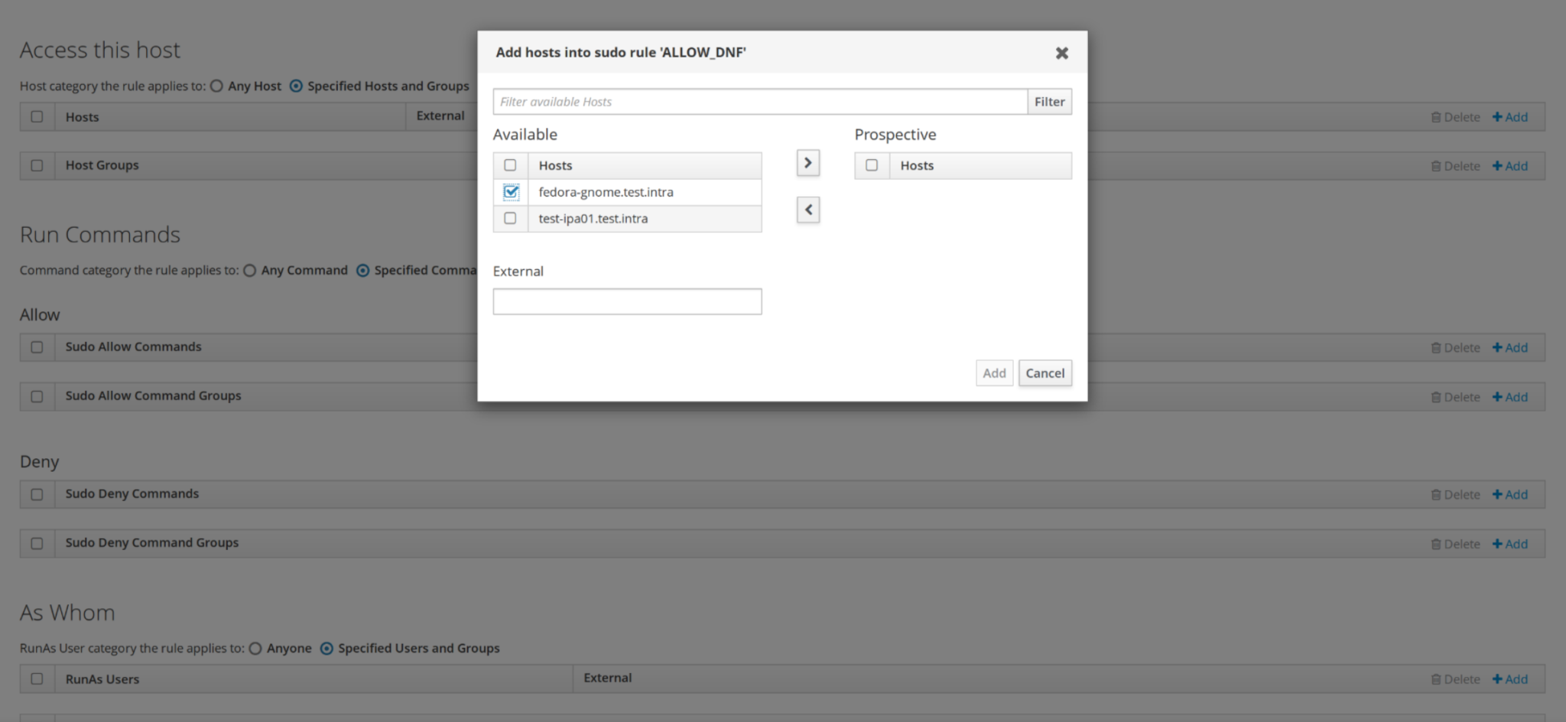
Task: Click the left arrow to remove prospective hosts
Action: point(807,210)
